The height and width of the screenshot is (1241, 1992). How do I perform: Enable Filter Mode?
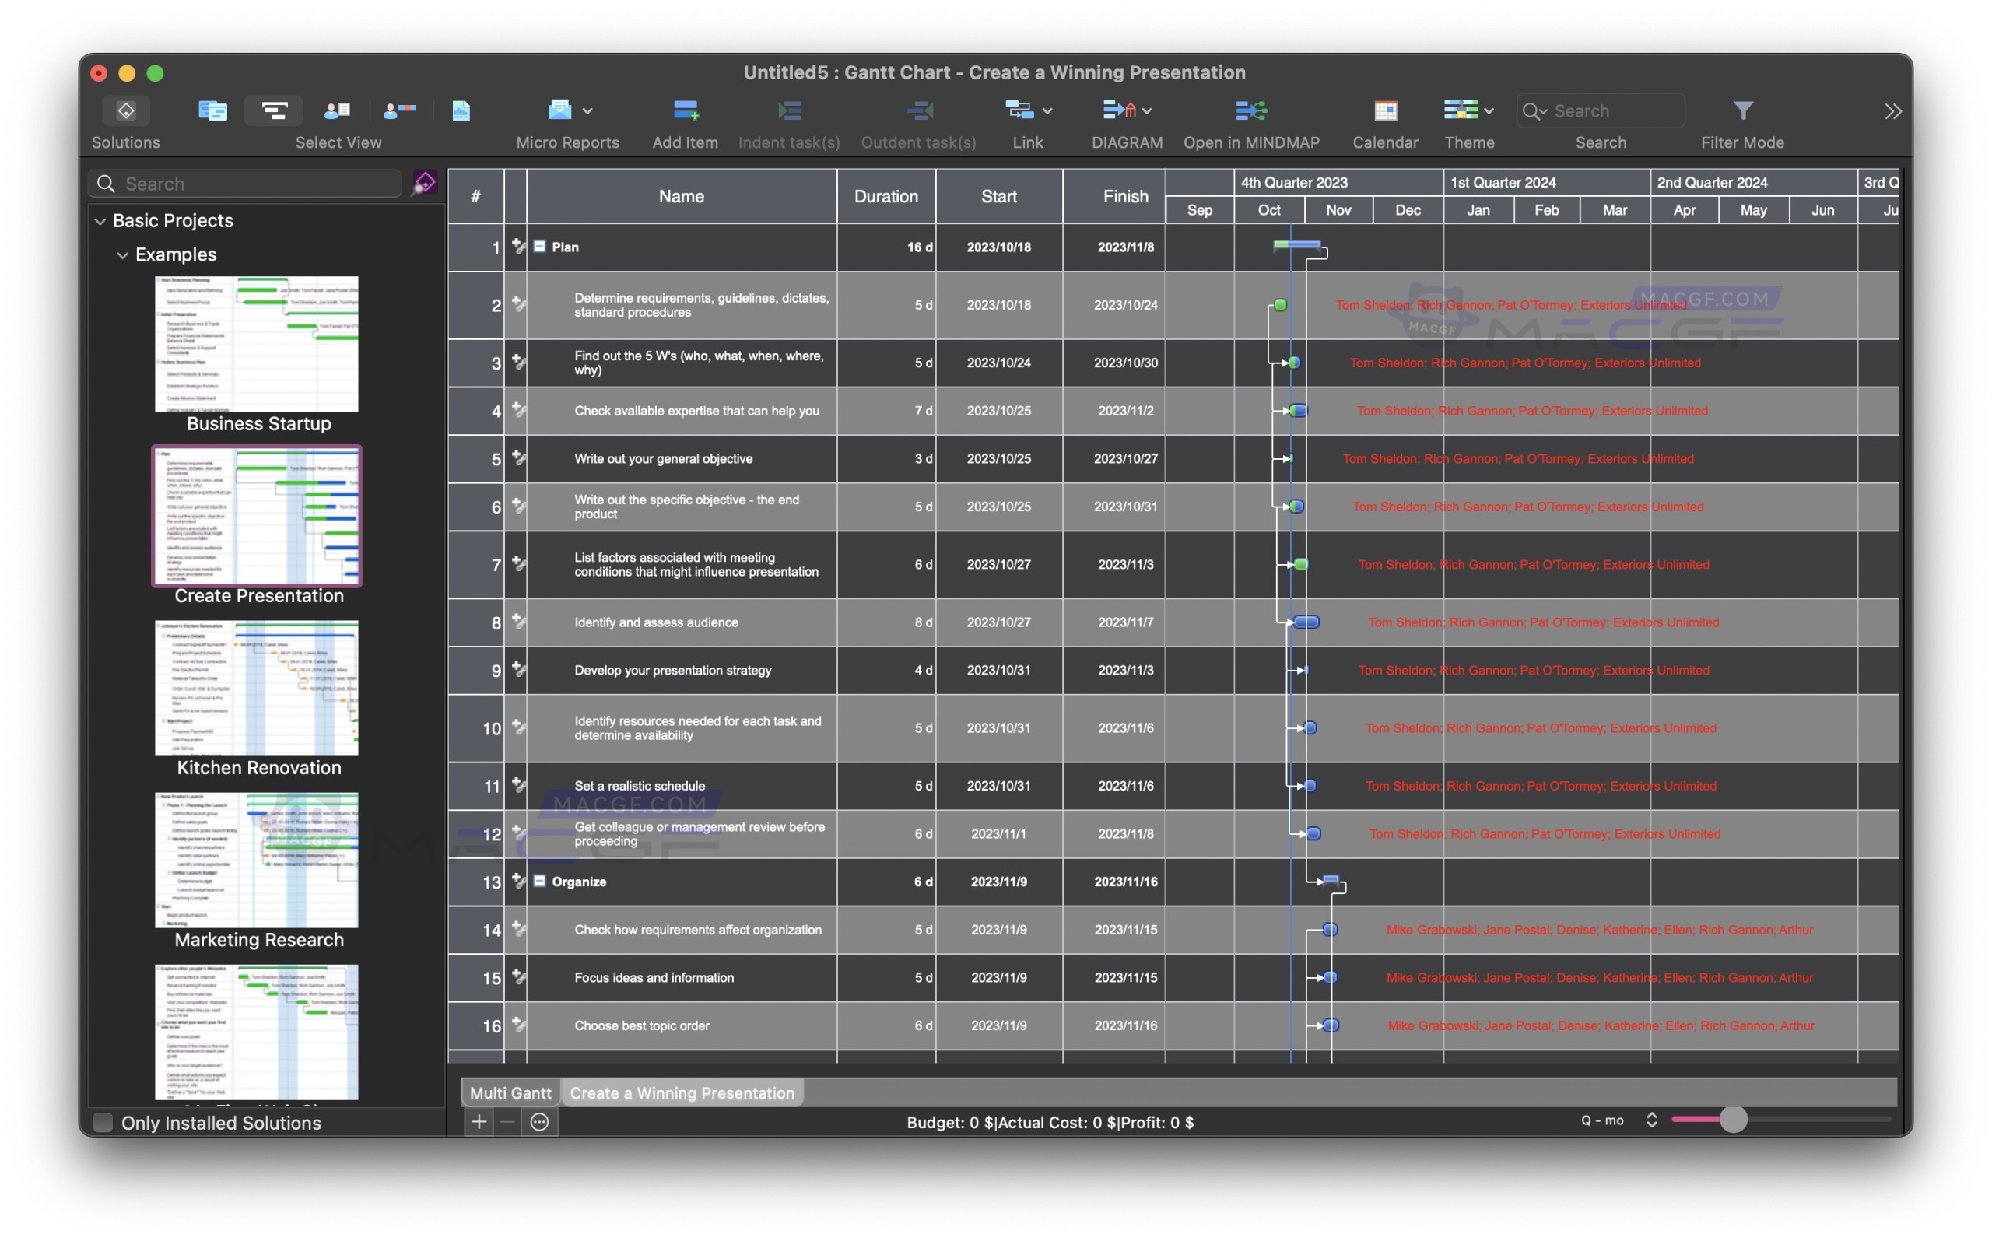1741,110
